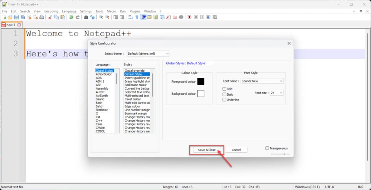Click the Print toolbar icon
The height and width of the screenshot is (190, 371).
tap(41, 17)
